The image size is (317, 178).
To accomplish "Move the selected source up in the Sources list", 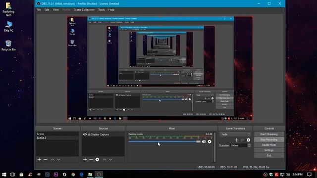I will [x=105, y=160].
